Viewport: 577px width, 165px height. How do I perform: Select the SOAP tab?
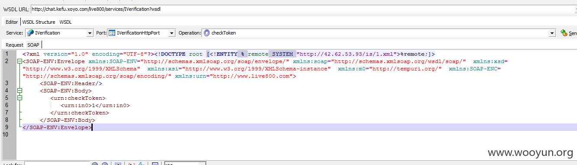pos(33,45)
